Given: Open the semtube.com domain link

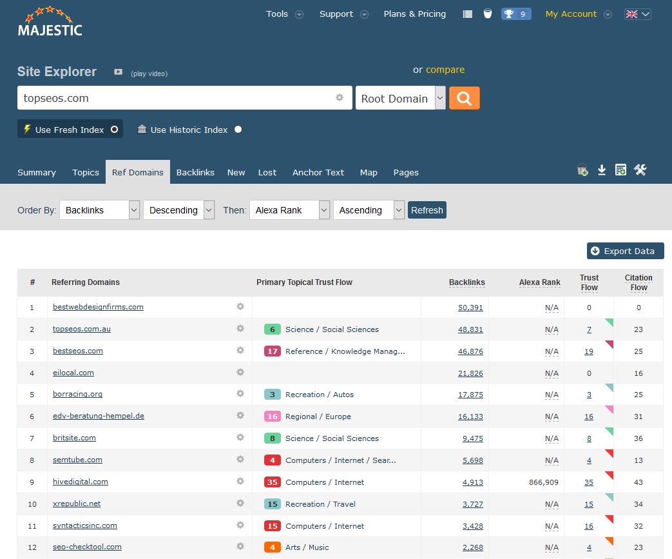Looking at the screenshot, I should point(77,460).
